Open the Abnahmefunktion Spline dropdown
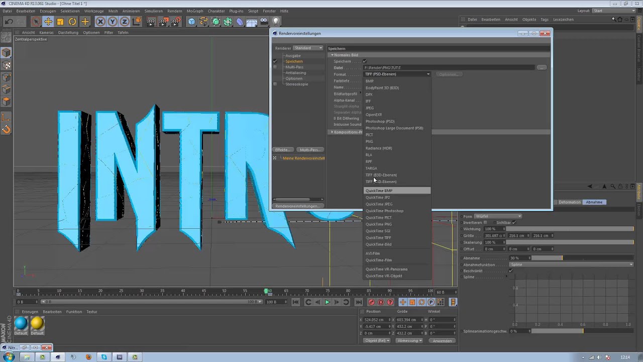 pos(572,264)
